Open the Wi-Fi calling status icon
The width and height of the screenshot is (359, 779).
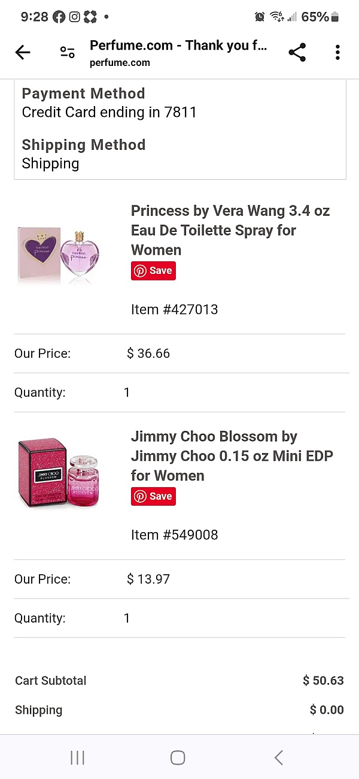[277, 16]
